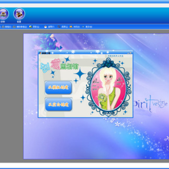Click the delete frame icon in the secondary toolbar
The image size is (169, 169).
[14, 27]
